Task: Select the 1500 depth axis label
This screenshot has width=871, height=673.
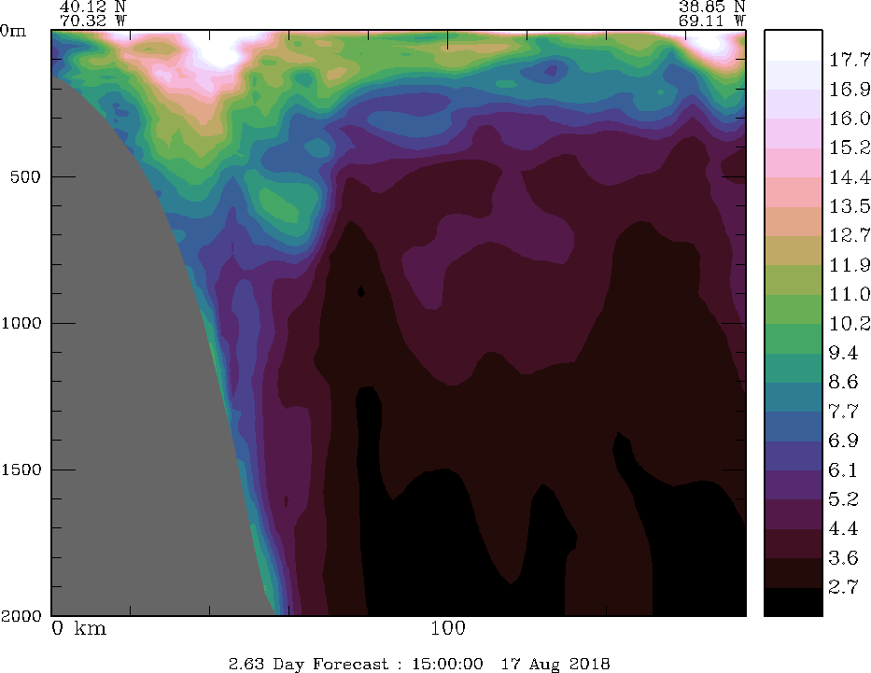Action: [x=20, y=470]
